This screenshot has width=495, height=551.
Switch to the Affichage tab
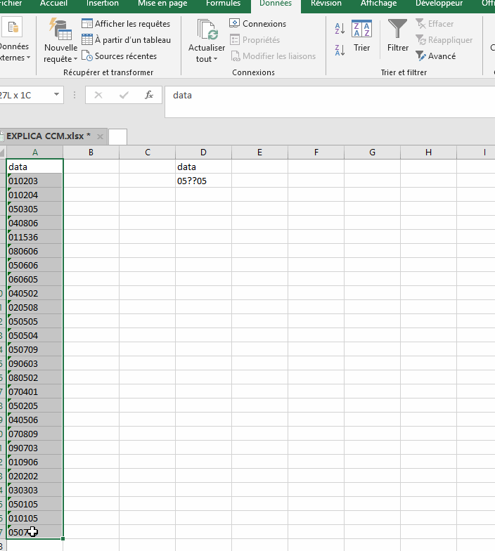378,4
